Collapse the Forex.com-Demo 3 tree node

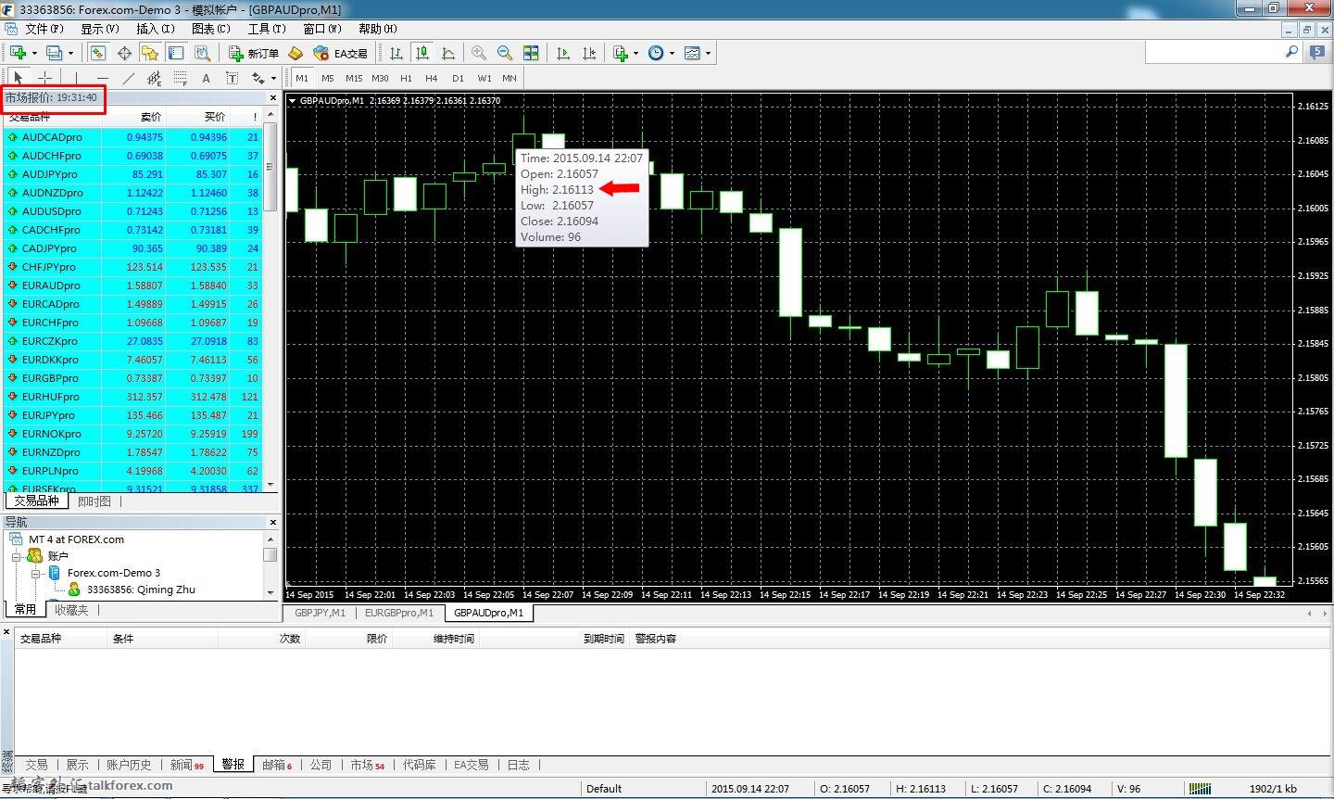(35, 573)
